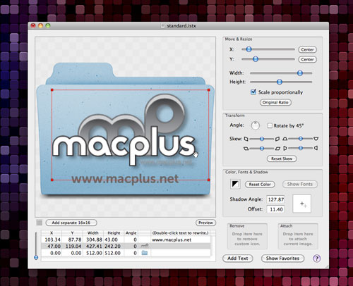Click the shadow Offset input field

[275, 209]
